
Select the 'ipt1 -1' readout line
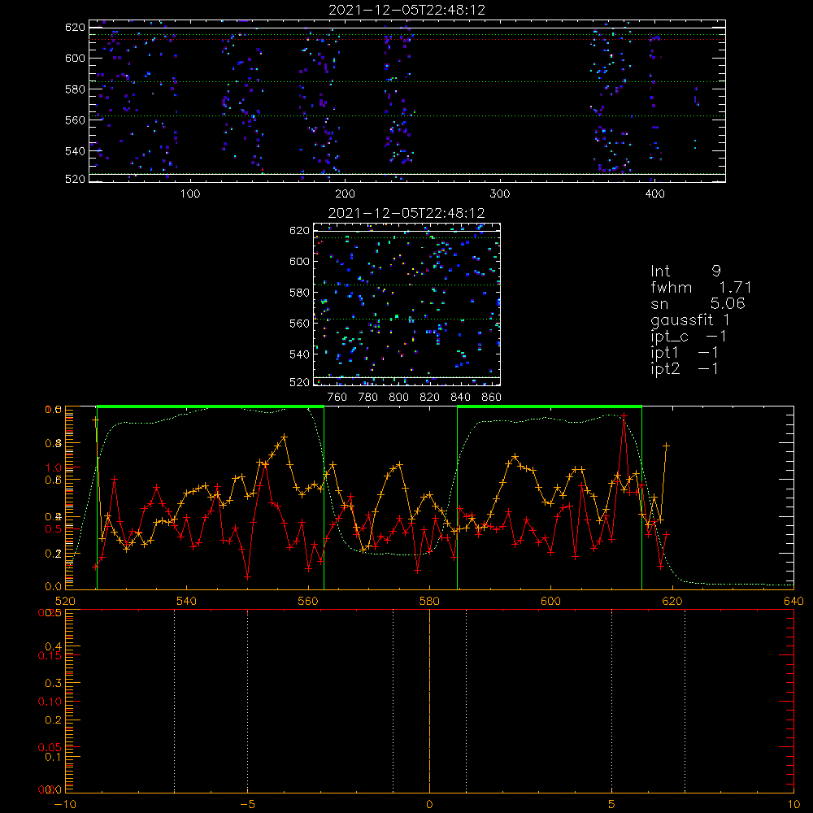tap(685, 353)
